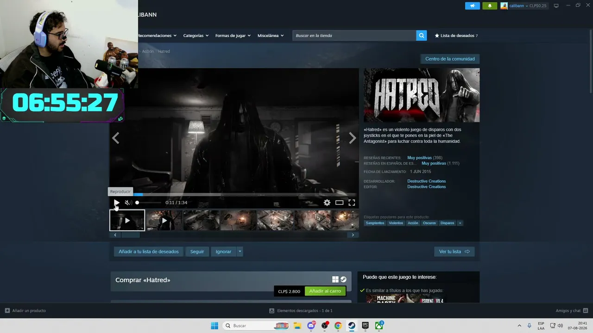Enter fullscreen for the trailer
Image resolution: width=593 pixels, height=333 pixels.
[352, 203]
